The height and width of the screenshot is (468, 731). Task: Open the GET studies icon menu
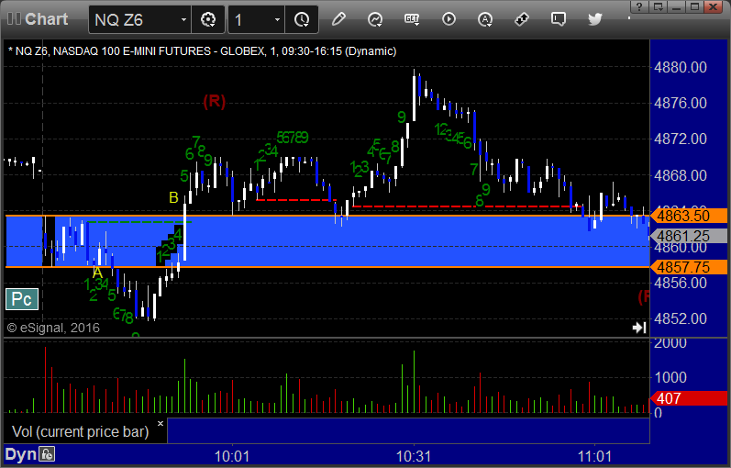[412, 19]
